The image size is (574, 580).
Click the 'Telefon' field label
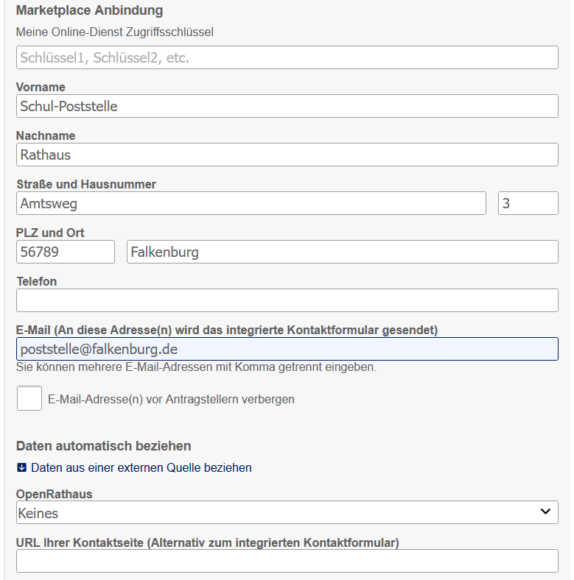(x=36, y=281)
